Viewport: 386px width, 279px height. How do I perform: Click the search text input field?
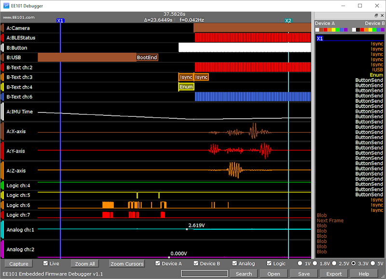204,274
